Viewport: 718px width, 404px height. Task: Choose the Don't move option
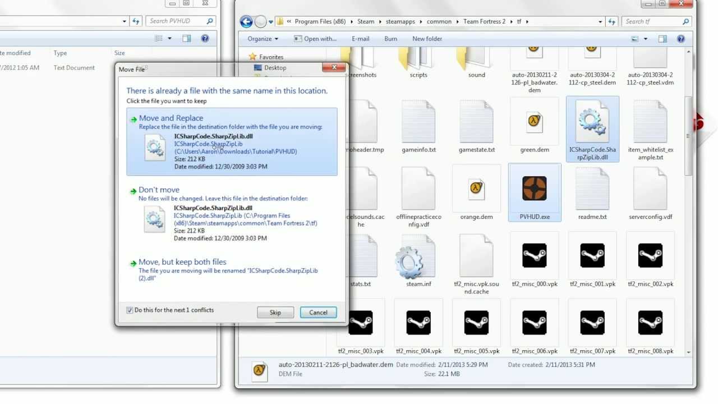tap(232, 215)
